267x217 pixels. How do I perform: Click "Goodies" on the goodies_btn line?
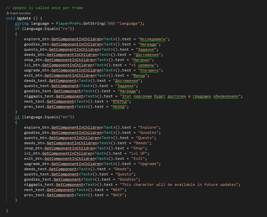click(148, 133)
